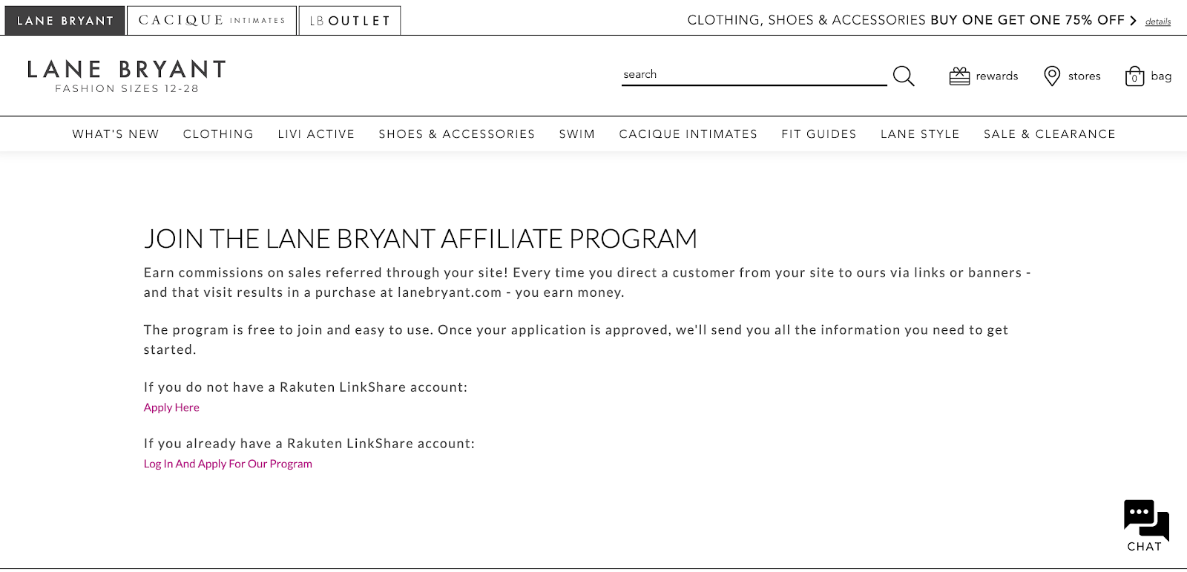The width and height of the screenshot is (1187, 572).
Task: Click the promo banner chevron arrow
Action: (x=1133, y=21)
